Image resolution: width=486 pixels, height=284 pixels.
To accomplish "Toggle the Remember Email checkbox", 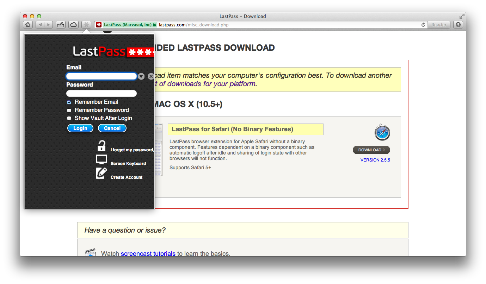I will tap(69, 102).
